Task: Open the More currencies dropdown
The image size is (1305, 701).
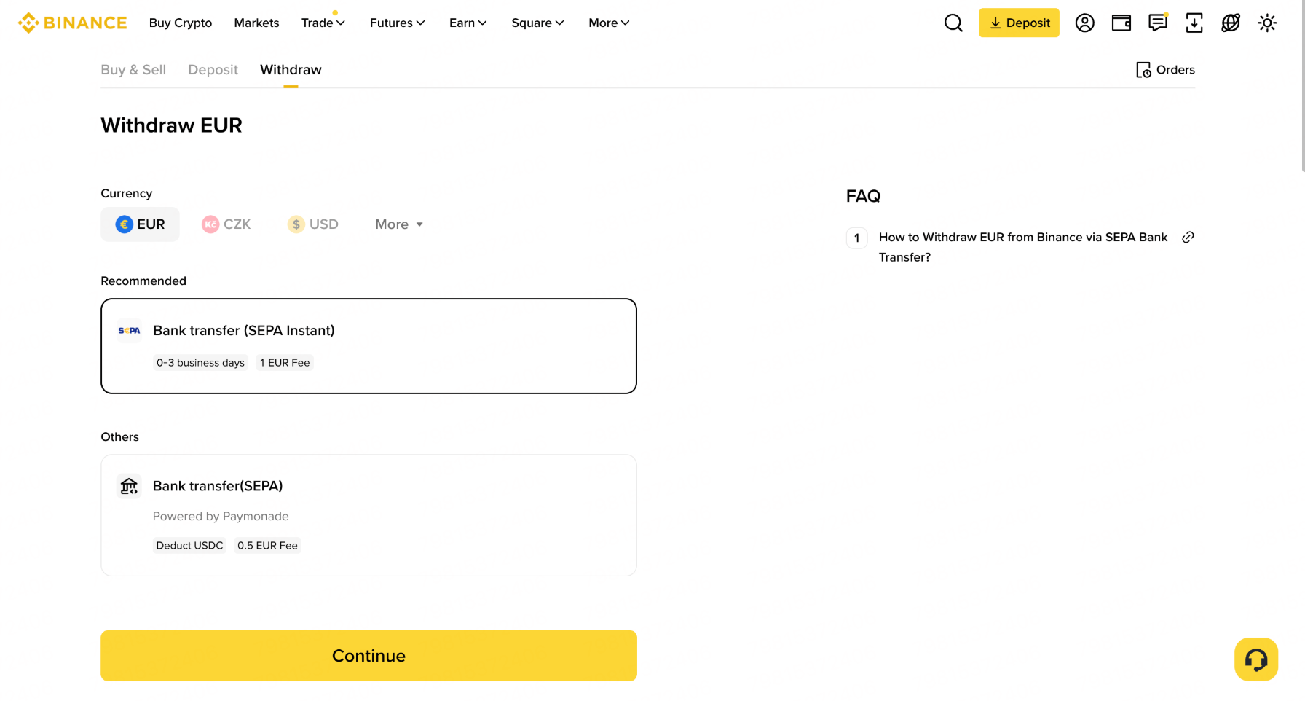Action: coord(399,224)
